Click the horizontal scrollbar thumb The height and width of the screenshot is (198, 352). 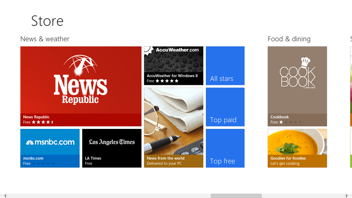[x=236, y=196]
